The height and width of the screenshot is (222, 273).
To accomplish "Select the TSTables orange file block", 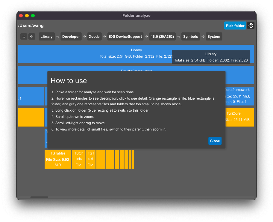I will 58,159.
